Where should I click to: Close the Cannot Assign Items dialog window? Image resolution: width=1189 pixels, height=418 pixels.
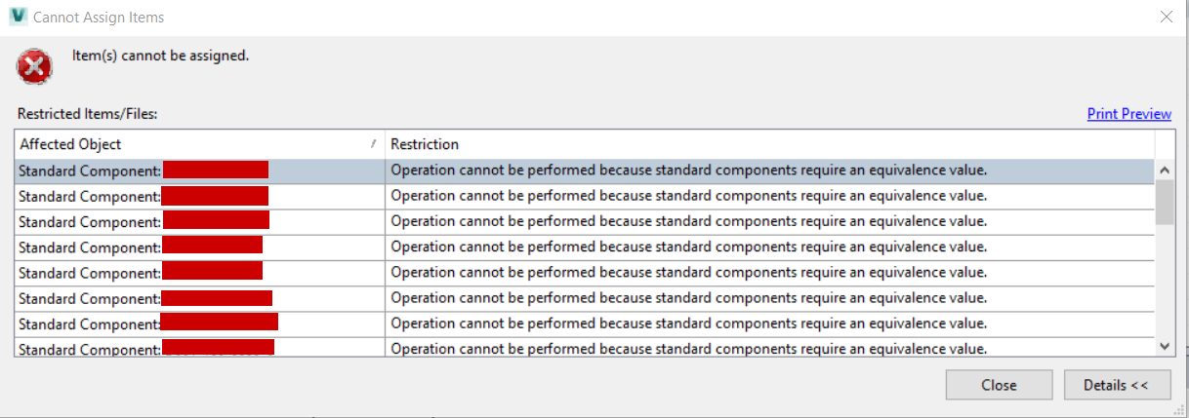click(1165, 17)
